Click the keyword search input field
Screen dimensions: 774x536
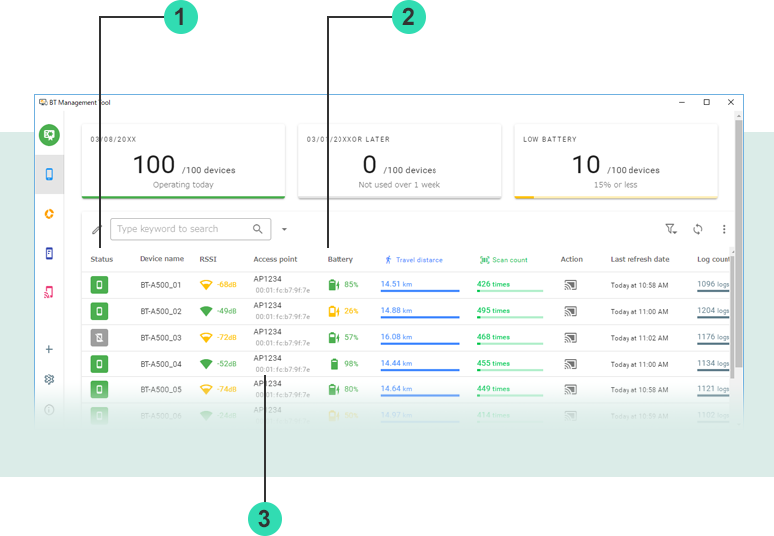coord(180,229)
